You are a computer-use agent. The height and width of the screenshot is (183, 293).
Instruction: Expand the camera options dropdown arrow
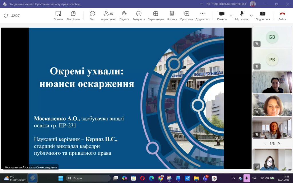[x=231, y=16]
